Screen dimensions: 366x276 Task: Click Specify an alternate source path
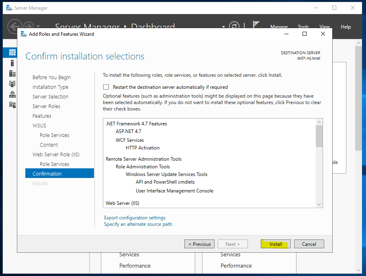click(138, 224)
